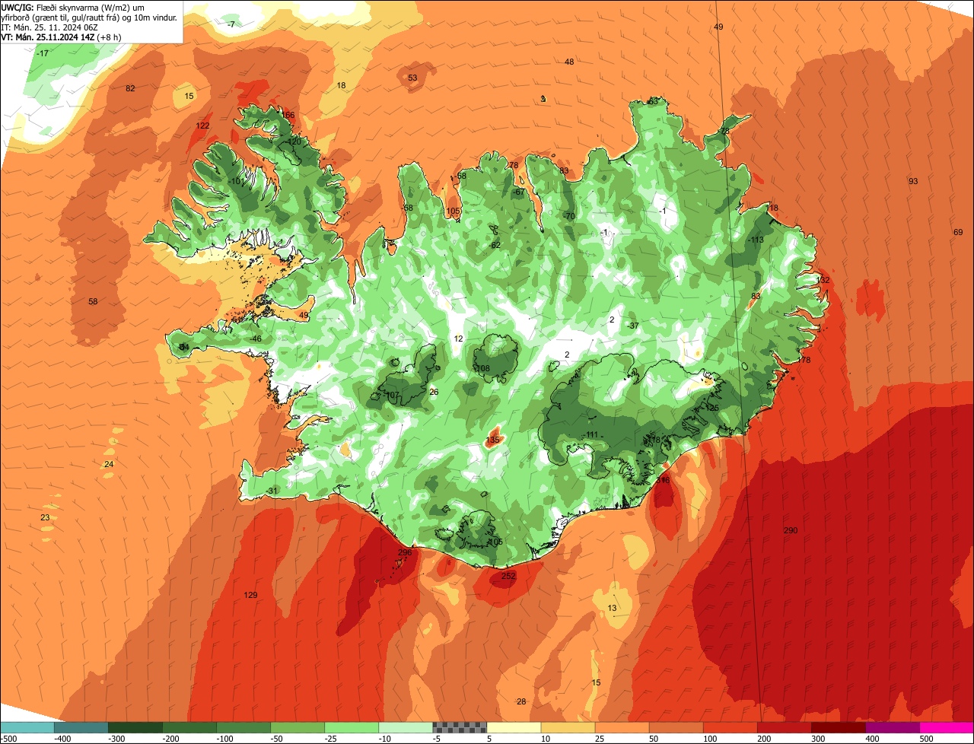This screenshot has width=974, height=744.
Task: Pick the light green legend swatch between -25 and -10
Action: [352, 727]
